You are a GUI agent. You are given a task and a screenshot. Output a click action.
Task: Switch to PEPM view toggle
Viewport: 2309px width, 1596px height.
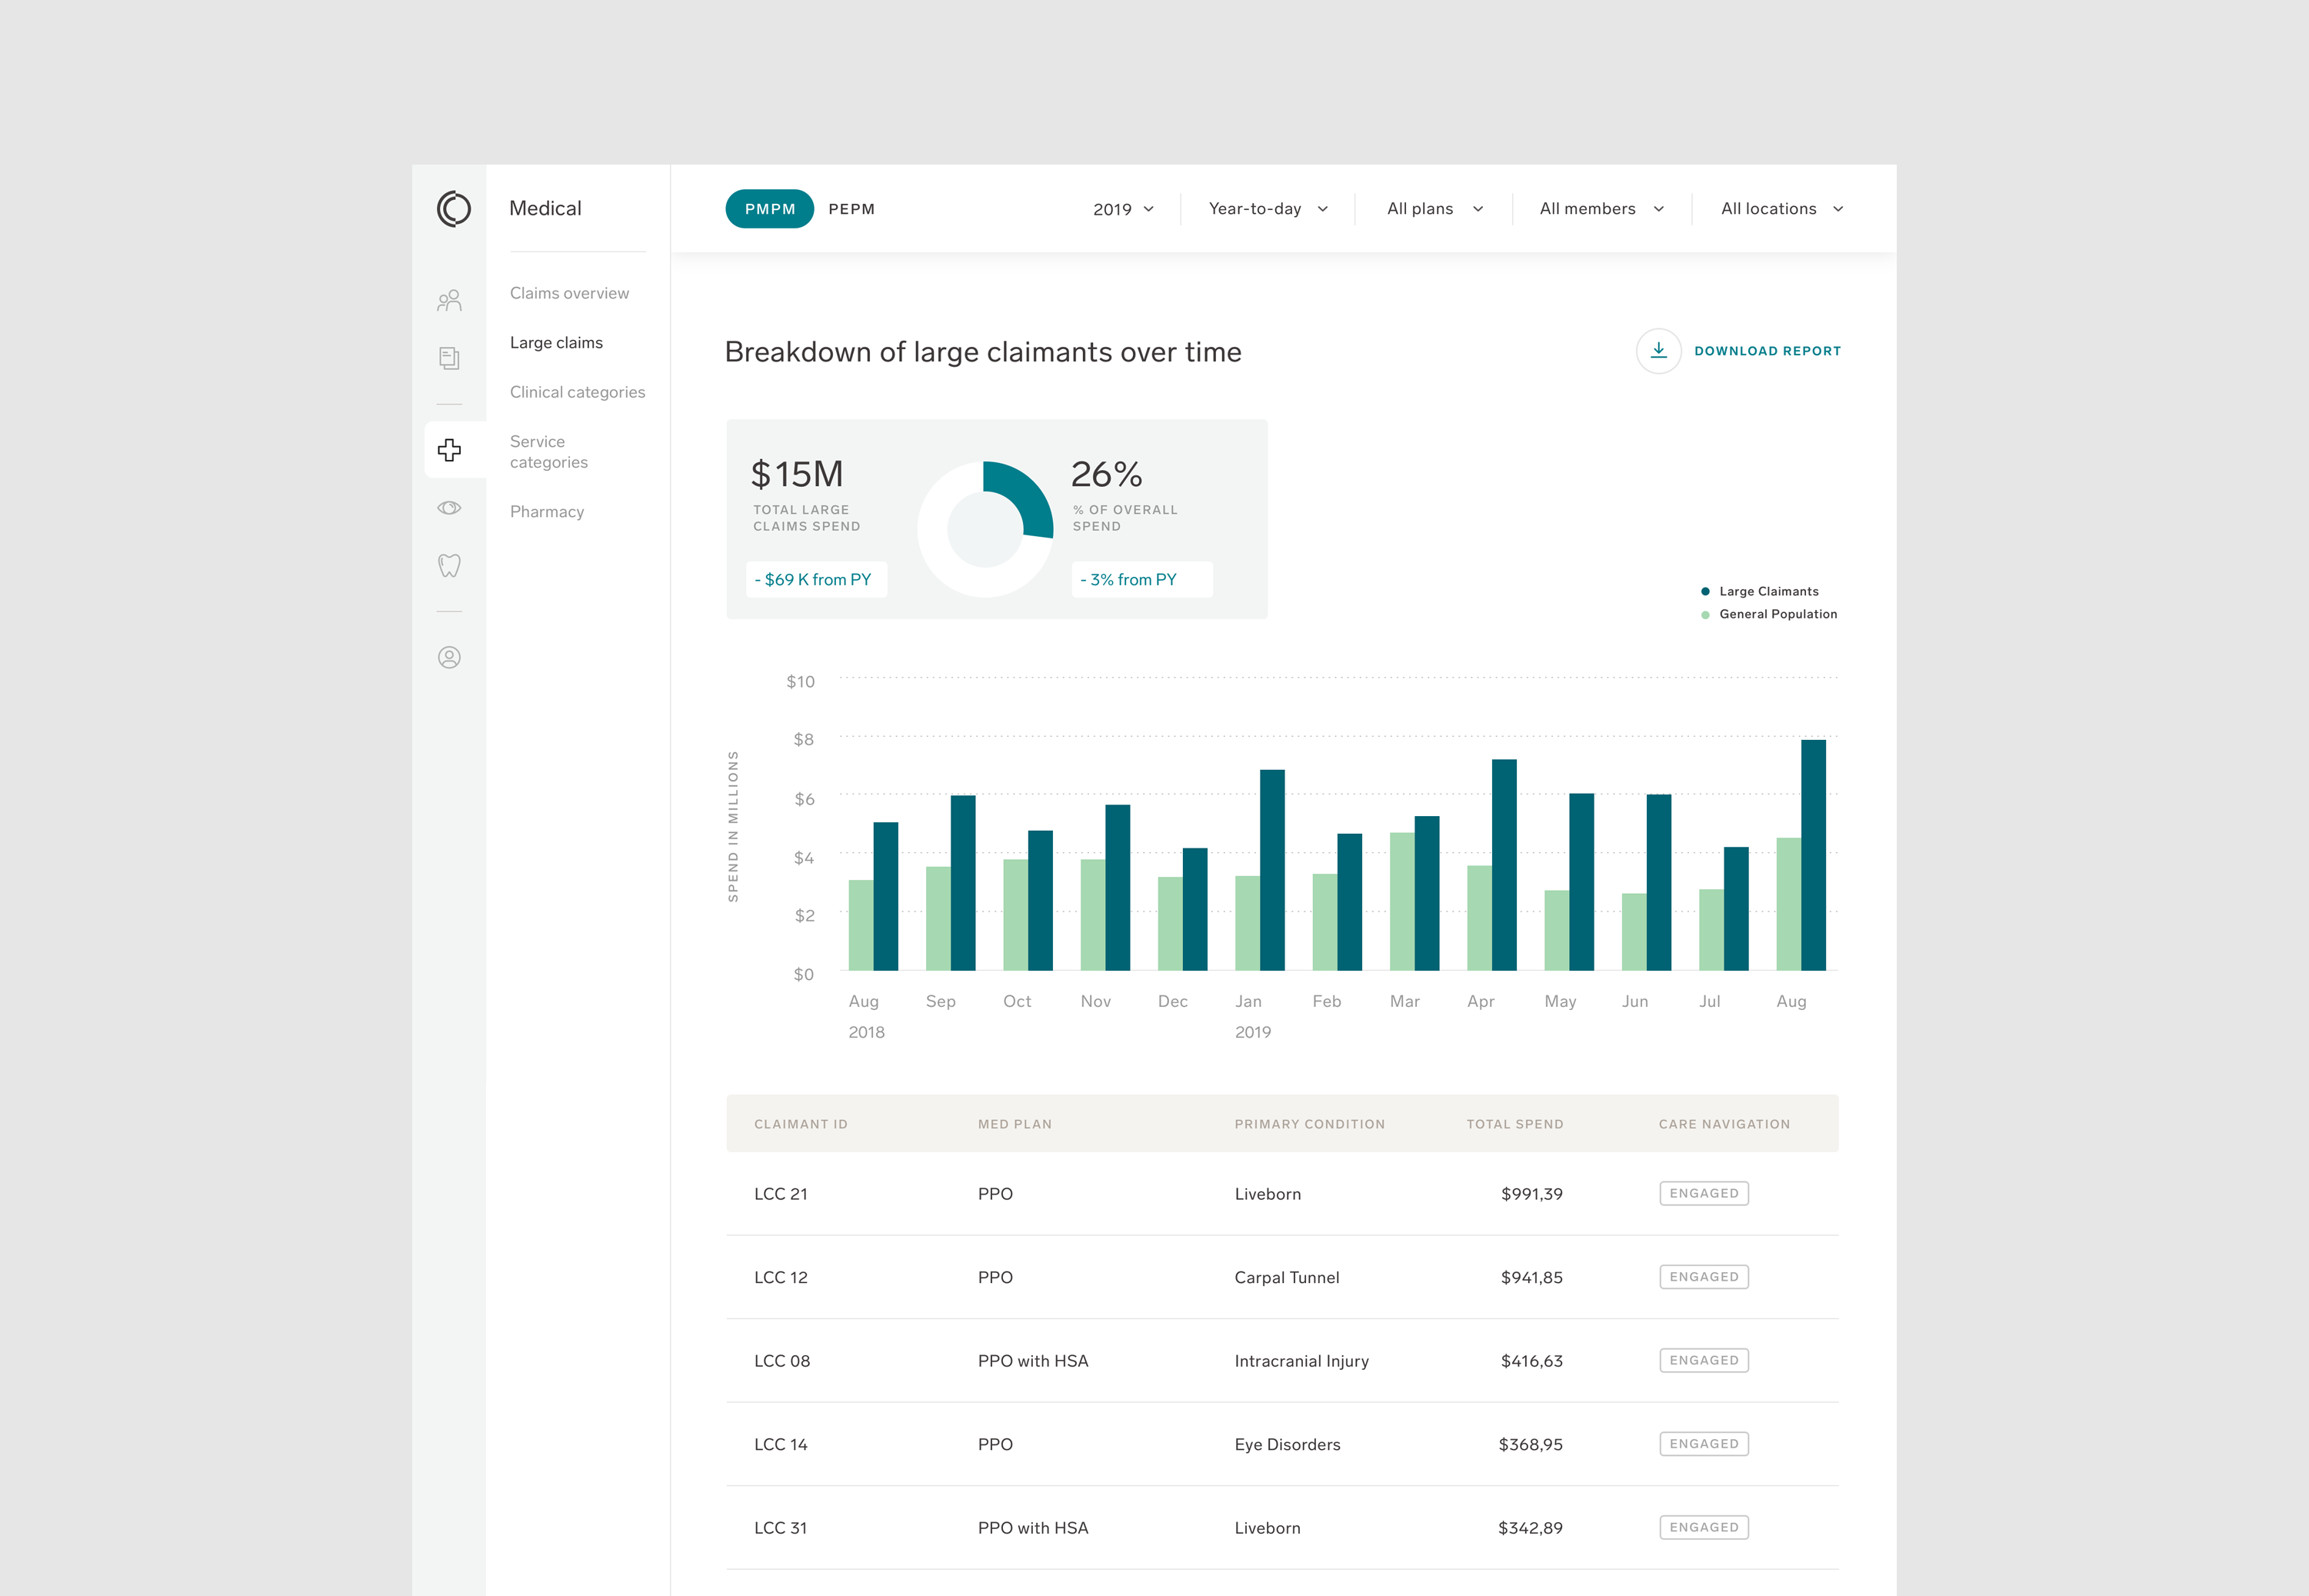851,209
